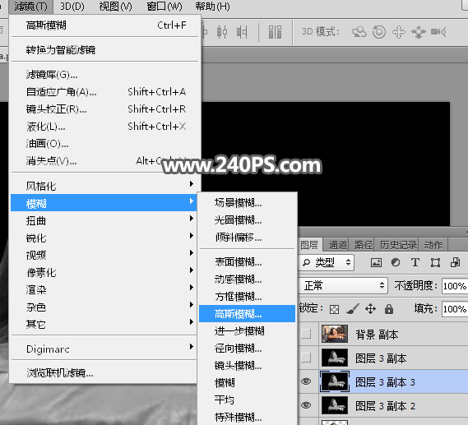Choose 镜头模糊... blur option
468x425 pixels.
(x=247, y=365)
